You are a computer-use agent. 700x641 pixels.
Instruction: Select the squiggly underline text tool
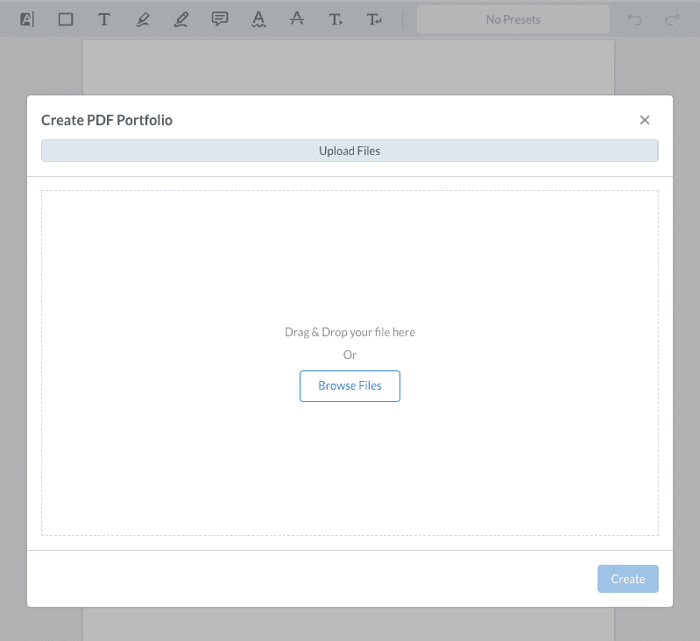258,19
